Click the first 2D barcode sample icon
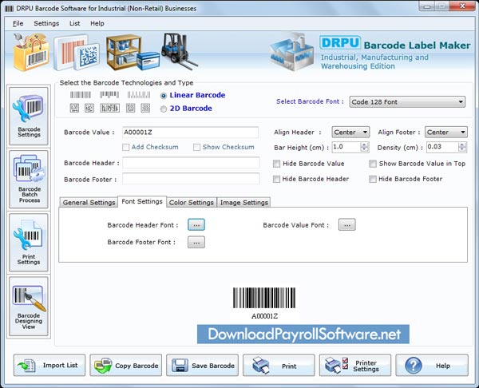The height and width of the screenshot is (388, 479). pos(74,108)
